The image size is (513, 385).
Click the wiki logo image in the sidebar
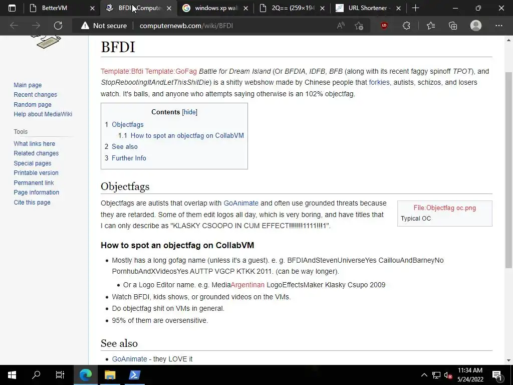(46, 42)
